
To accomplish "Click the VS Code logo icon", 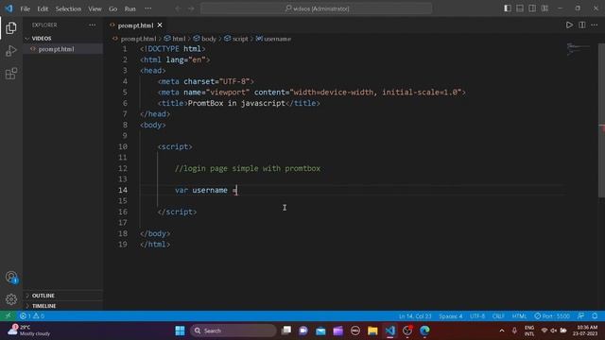I will coord(9,8).
